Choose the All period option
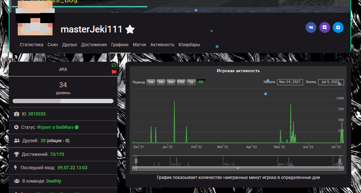This screenshot has width=361, height=193. (201, 82)
